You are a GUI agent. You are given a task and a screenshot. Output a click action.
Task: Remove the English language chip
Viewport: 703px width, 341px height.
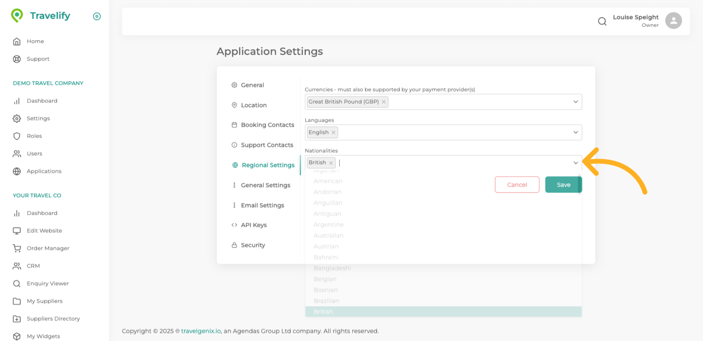tap(333, 132)
